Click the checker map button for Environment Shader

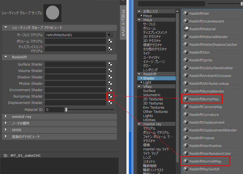[110, 90]
